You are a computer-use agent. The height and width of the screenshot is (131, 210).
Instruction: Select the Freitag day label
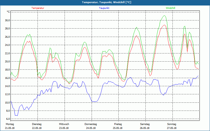[118, 124]
